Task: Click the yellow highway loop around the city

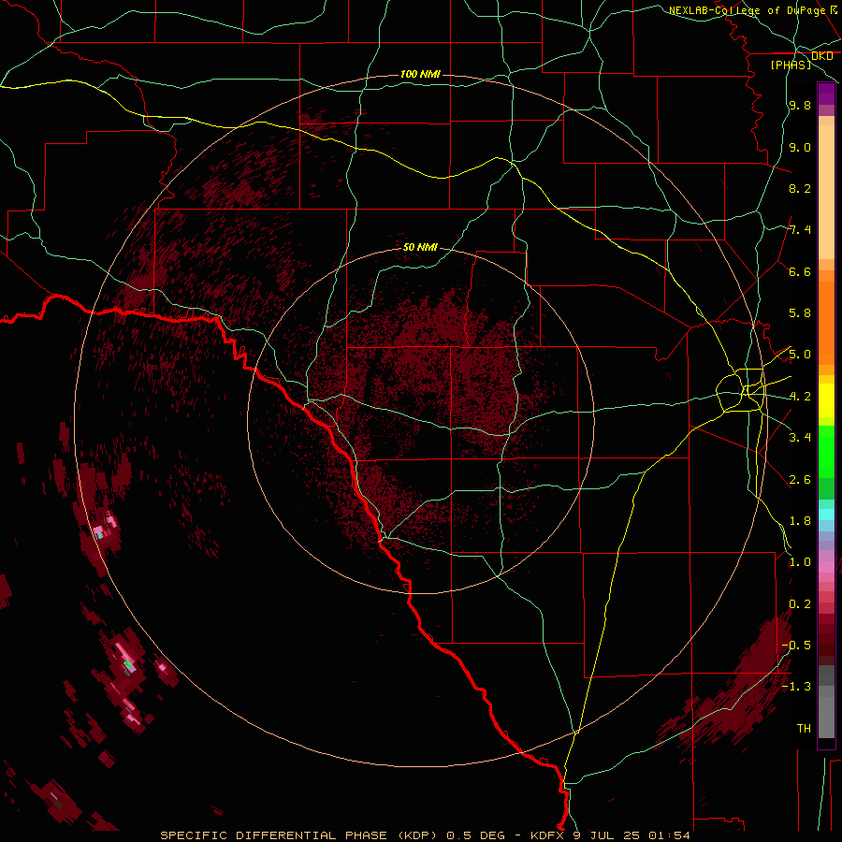Action: pyautogui.click(x=741, y=391)
